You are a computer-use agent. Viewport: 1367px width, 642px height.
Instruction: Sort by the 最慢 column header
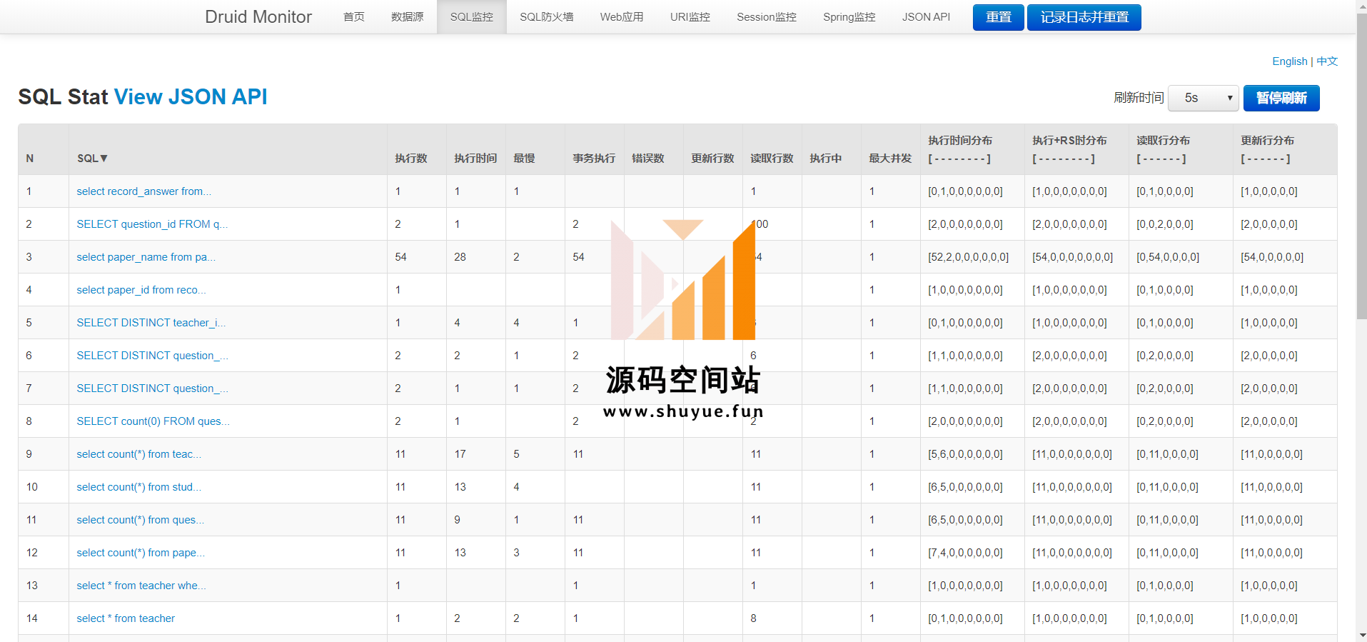[524, 159]
